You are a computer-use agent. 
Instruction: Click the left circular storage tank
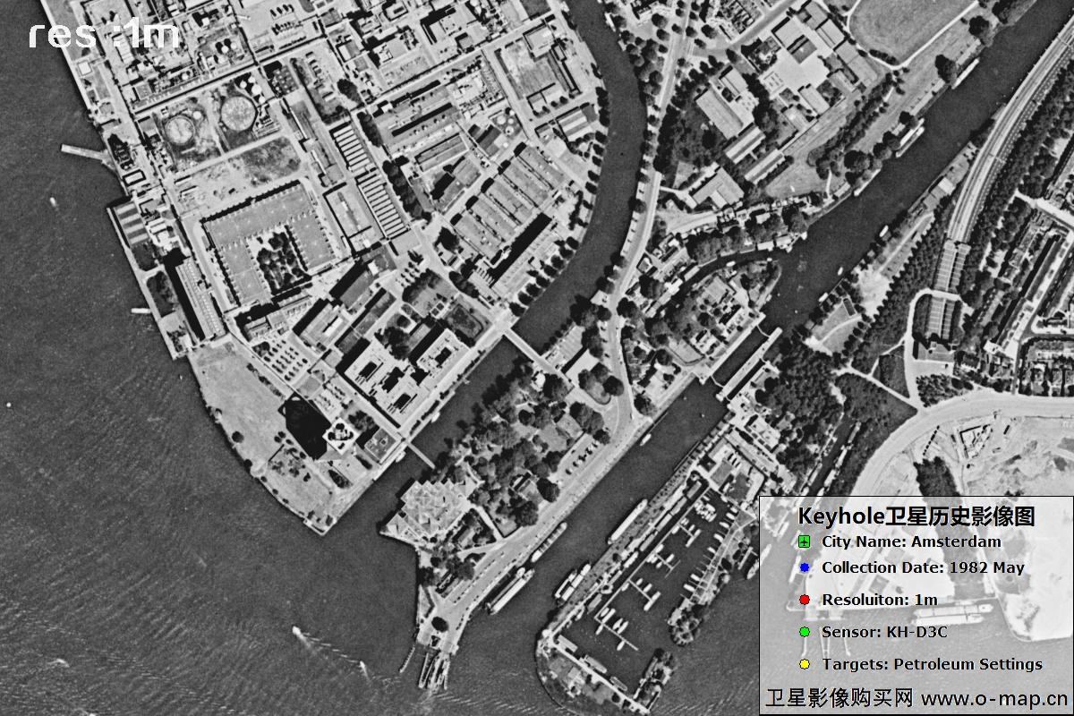(x=181, y=131)
